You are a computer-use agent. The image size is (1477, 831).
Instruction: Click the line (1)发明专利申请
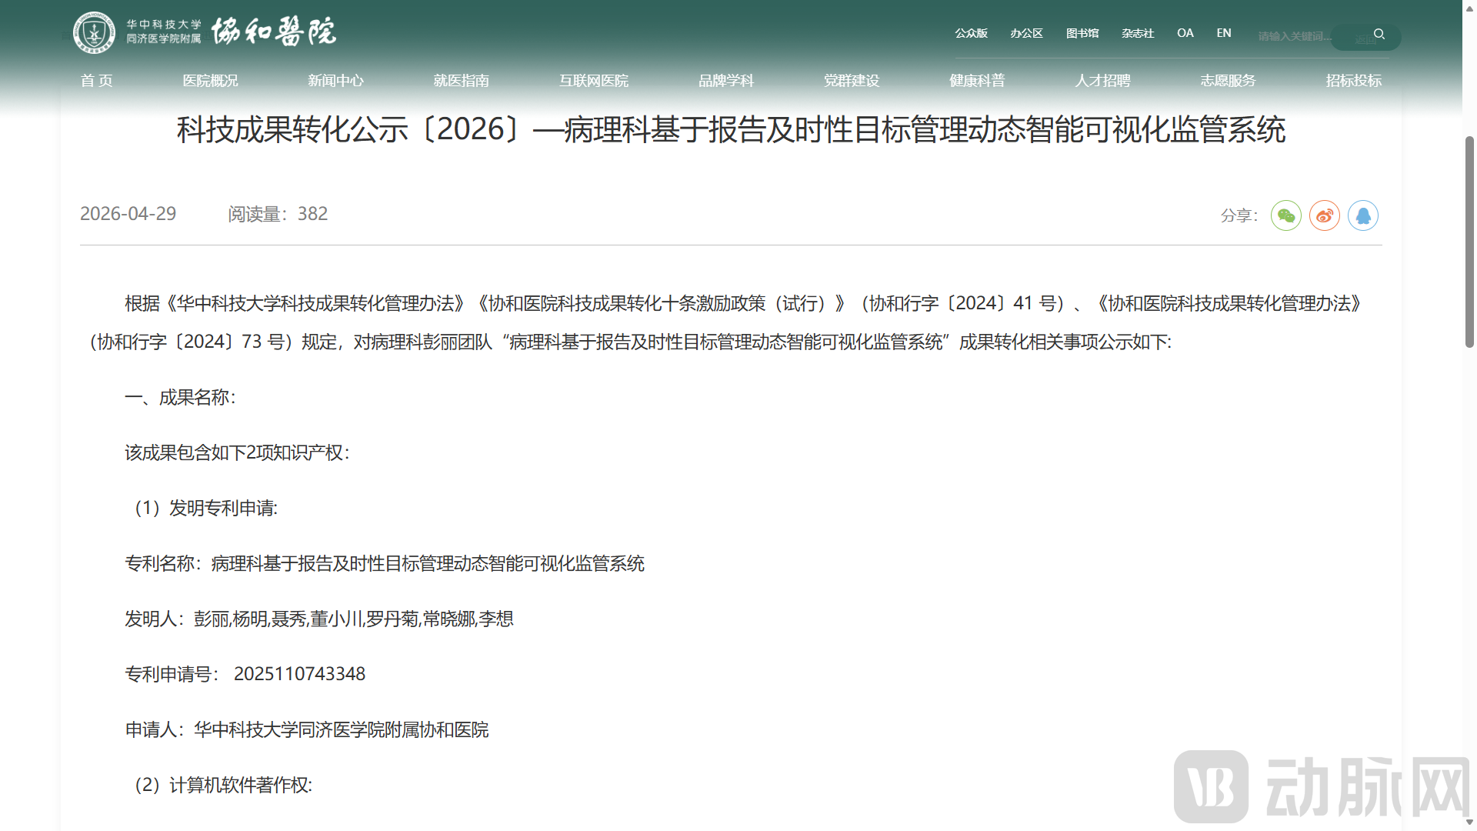(205, 508)
